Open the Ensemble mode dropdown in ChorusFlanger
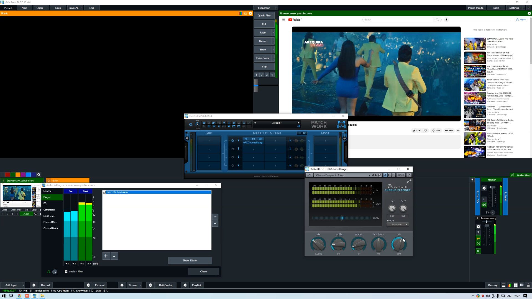The height and width of the screenshot is (299, 532). 397,224
